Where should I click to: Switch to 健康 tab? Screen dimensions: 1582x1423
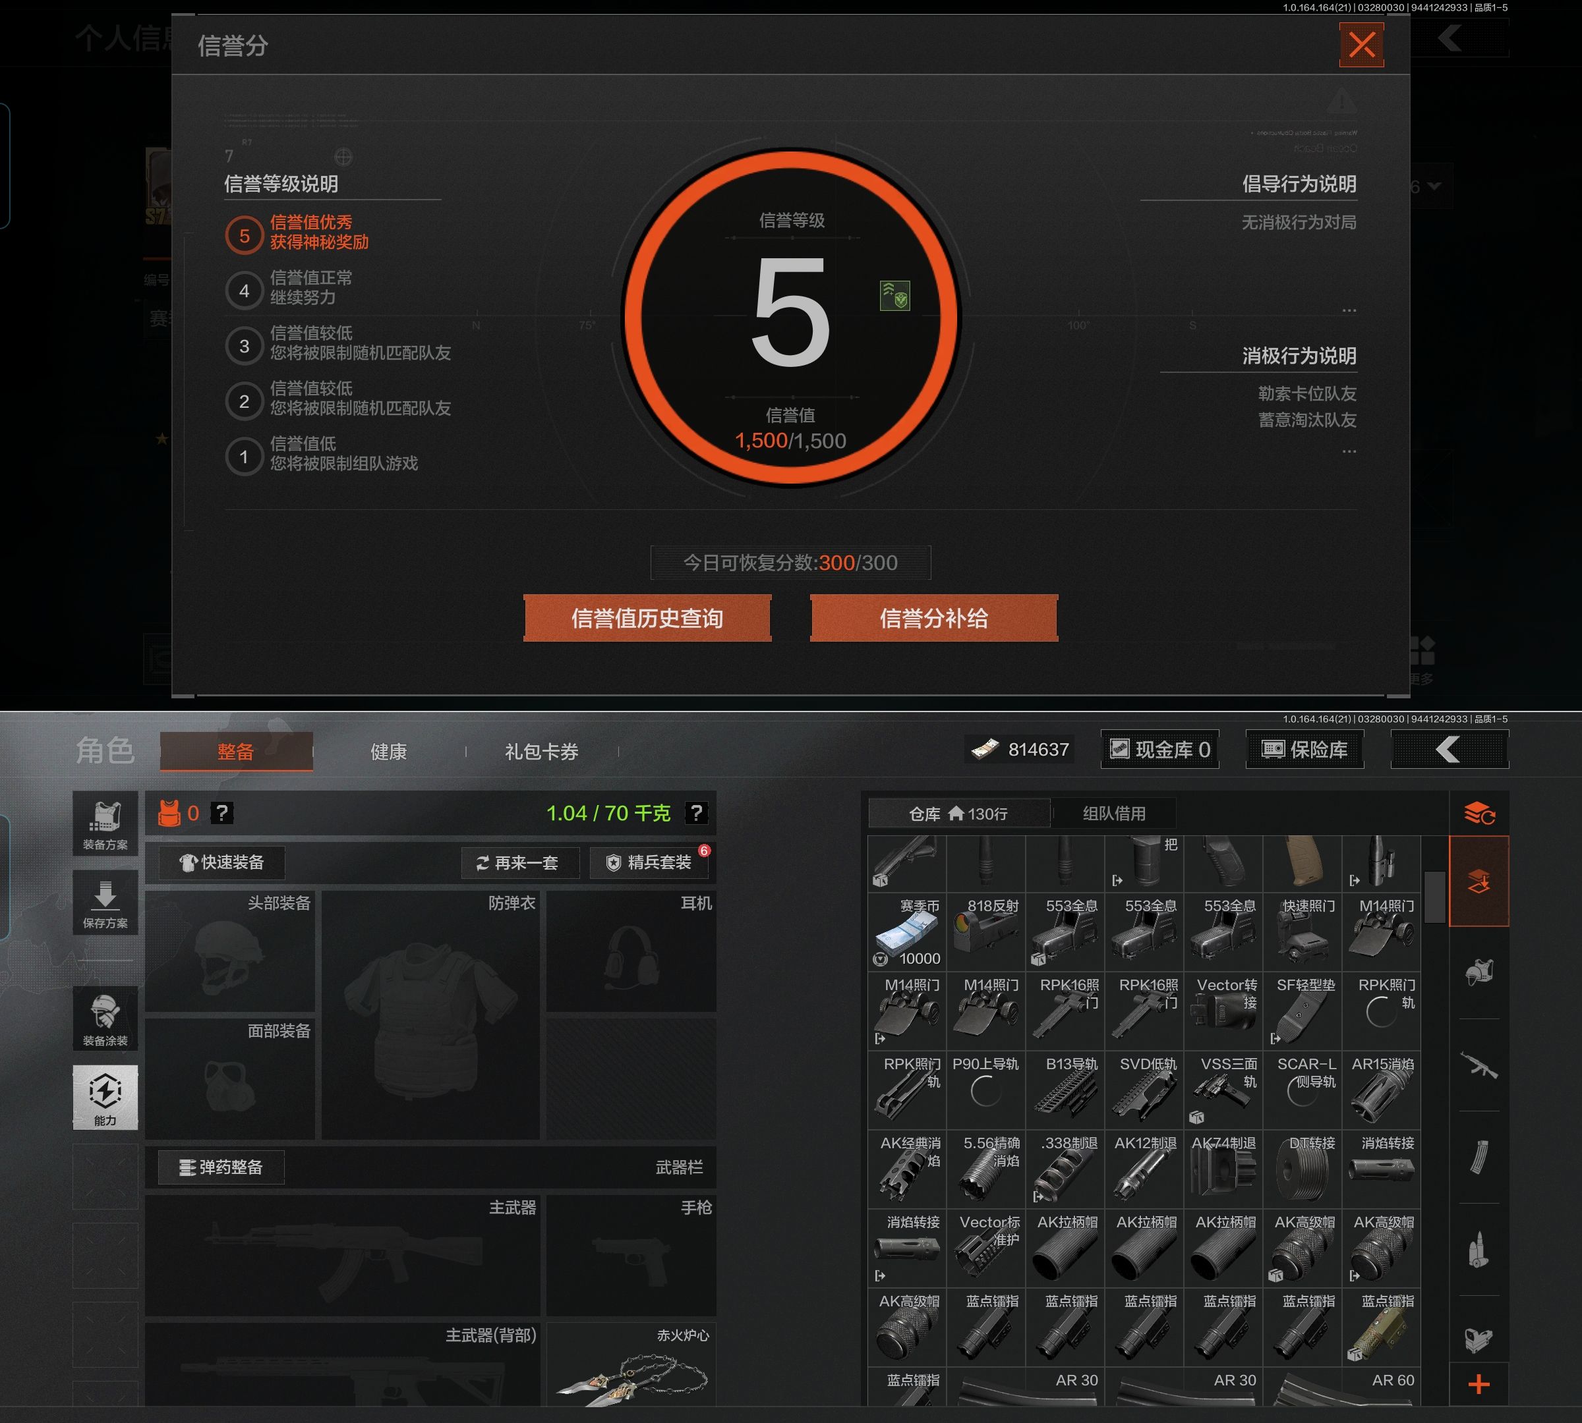(x=388, y=752)
